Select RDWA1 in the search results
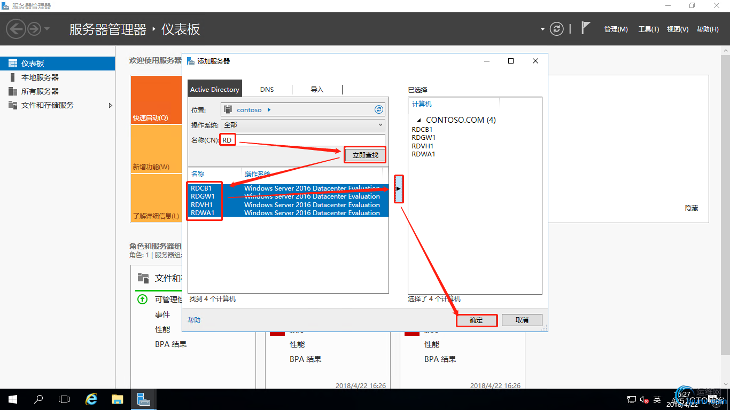The width and height of the screenshot is (730, 410). [289, 212]
